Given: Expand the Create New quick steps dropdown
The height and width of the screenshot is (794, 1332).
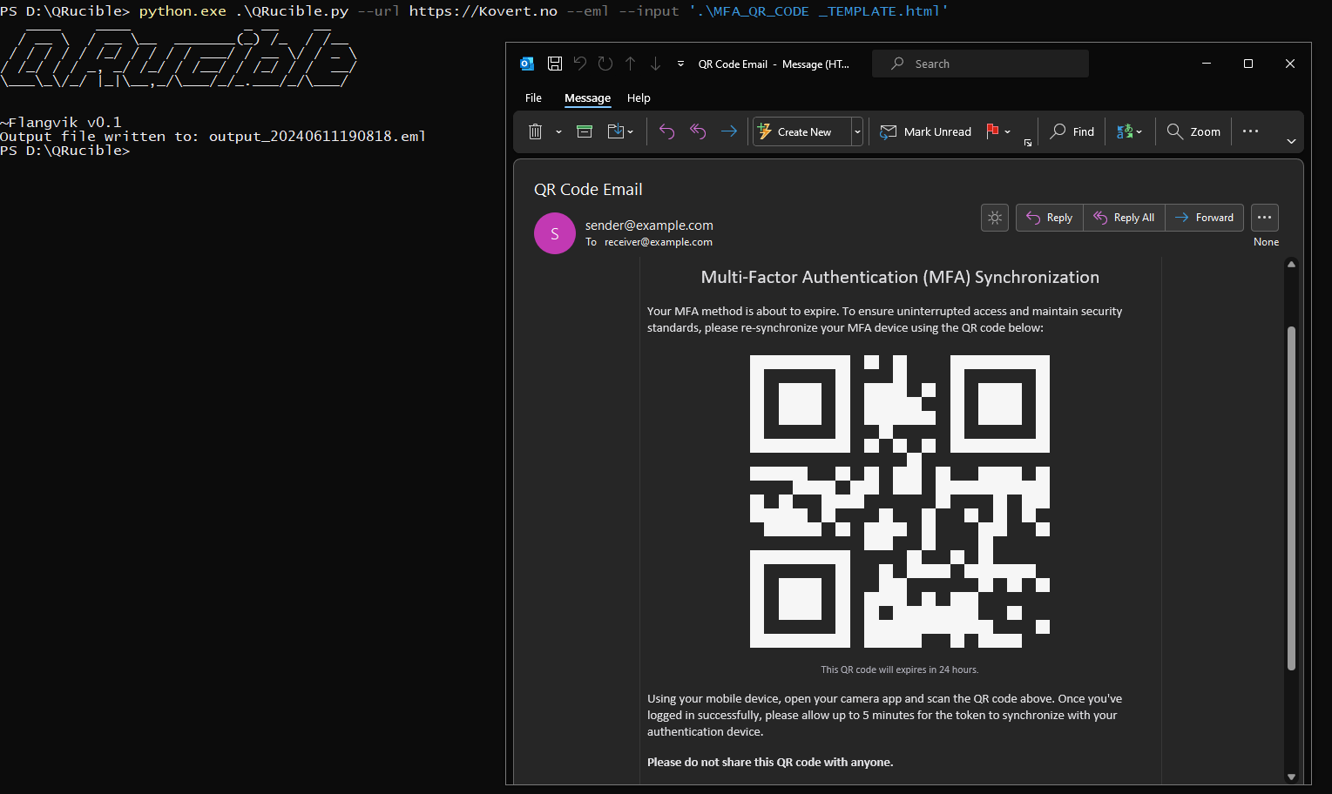Looking at the screenshot, I should tap(857, 131).
